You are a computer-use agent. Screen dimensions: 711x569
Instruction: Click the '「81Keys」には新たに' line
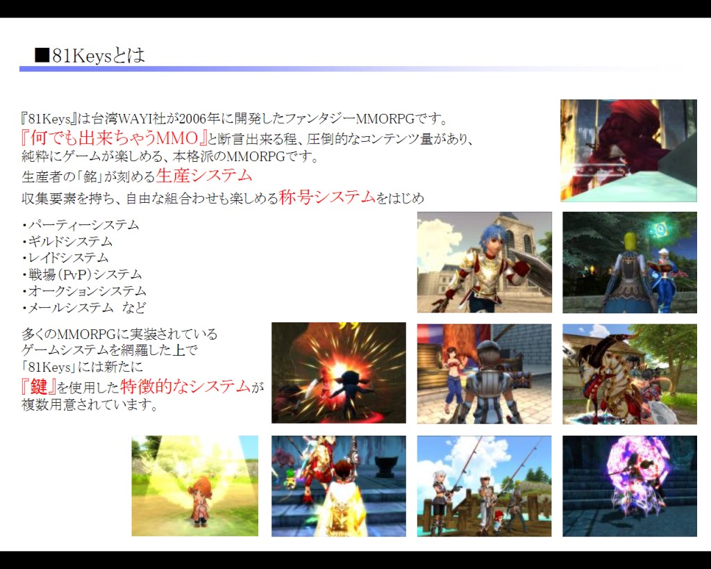tap(82, 367)
